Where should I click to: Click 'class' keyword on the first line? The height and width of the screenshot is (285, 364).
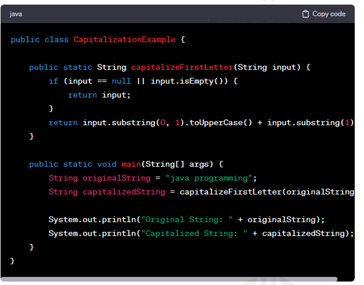56,40
